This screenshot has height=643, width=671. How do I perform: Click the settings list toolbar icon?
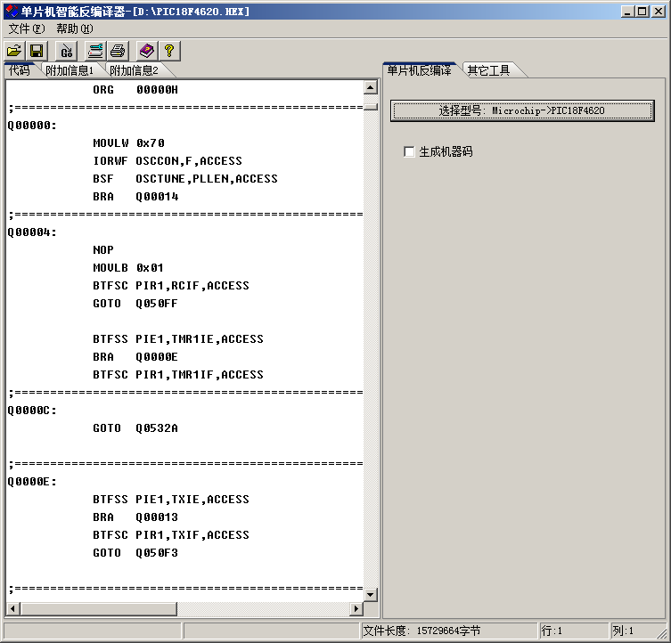click(x=94, y=51)
